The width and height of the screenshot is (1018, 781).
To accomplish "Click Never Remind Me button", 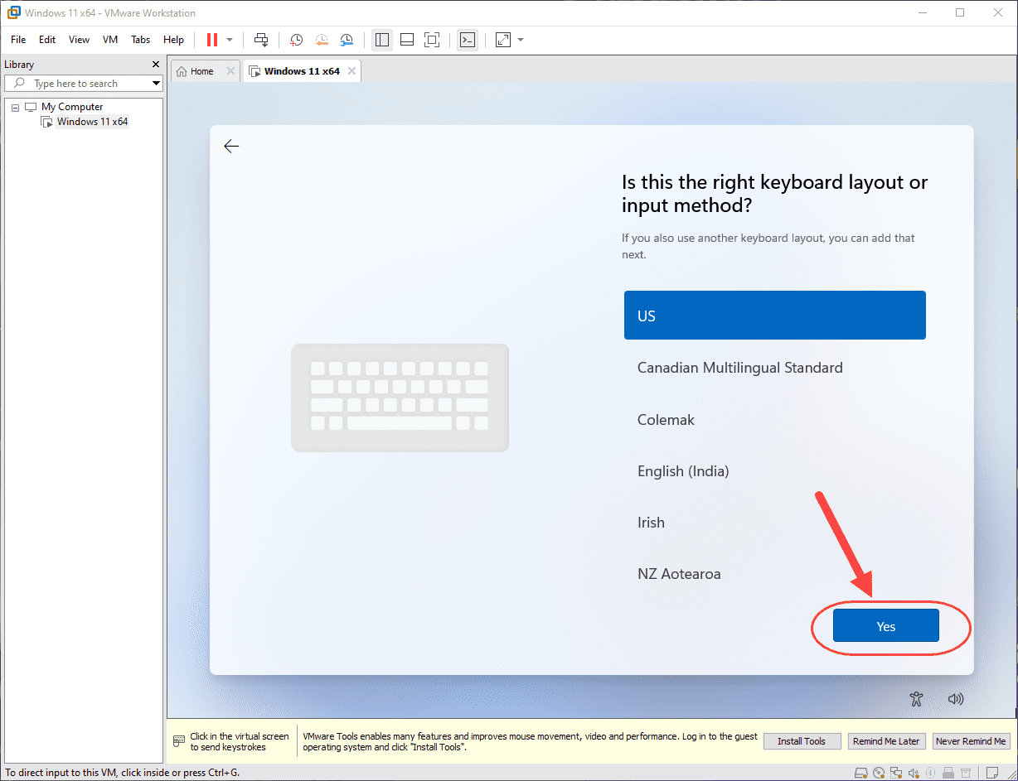I will pyautogui.click(x=971, y=741).
